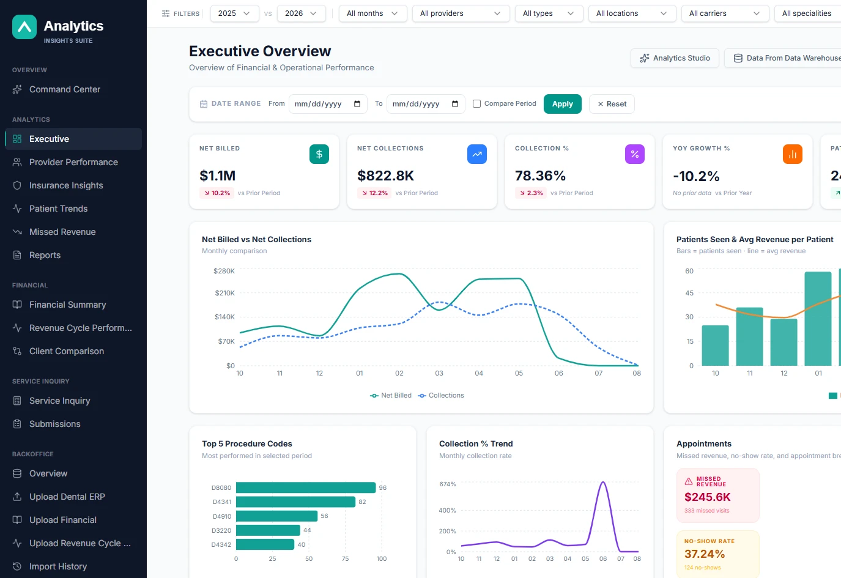Click the Provider Performance people icon
The width and height of the screenshot is (841, 578).
(17, 162)
